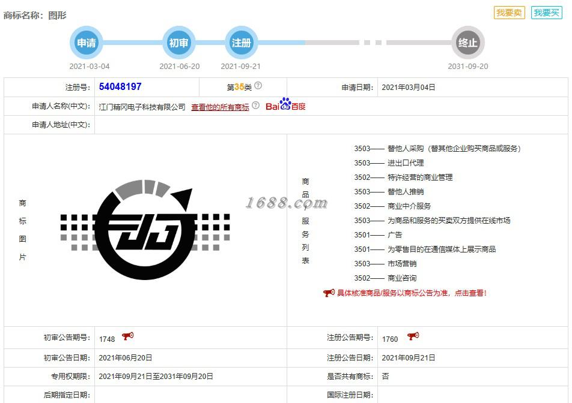
Task: Select timeline date 2021-03-04
Action: 90,66
